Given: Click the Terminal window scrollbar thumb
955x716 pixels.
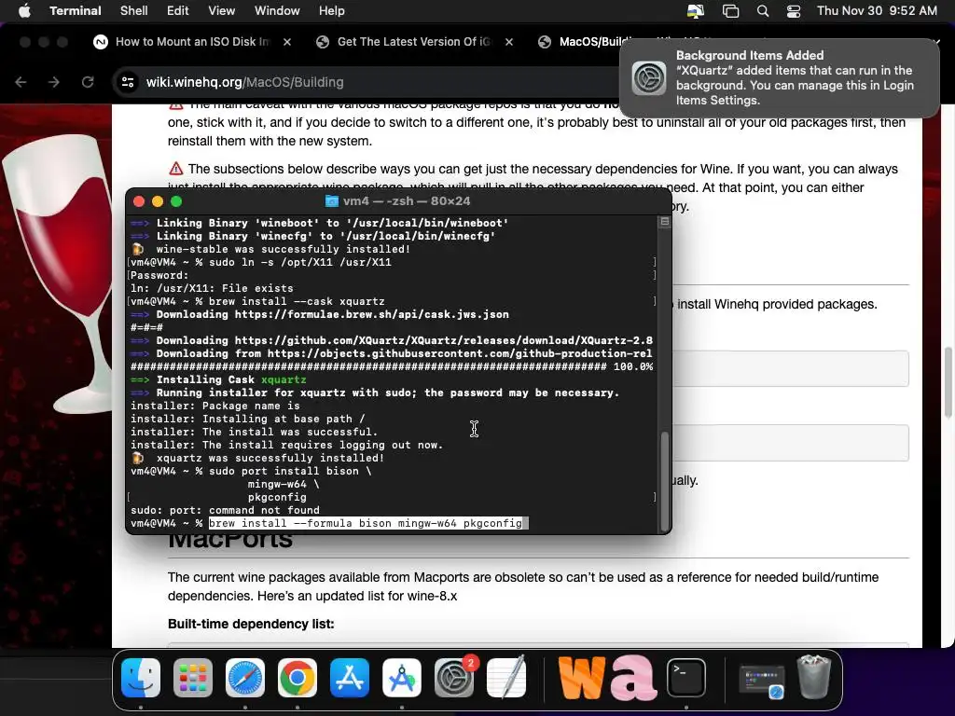Looking at the screenshot, I should pyautogui.click(x=665, y=481).
